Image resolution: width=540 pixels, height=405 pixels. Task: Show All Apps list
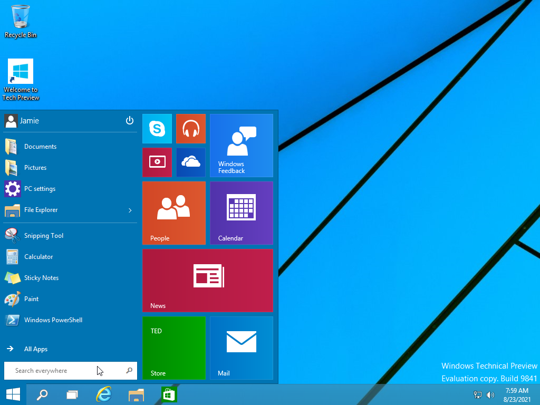tap(70, 349)
